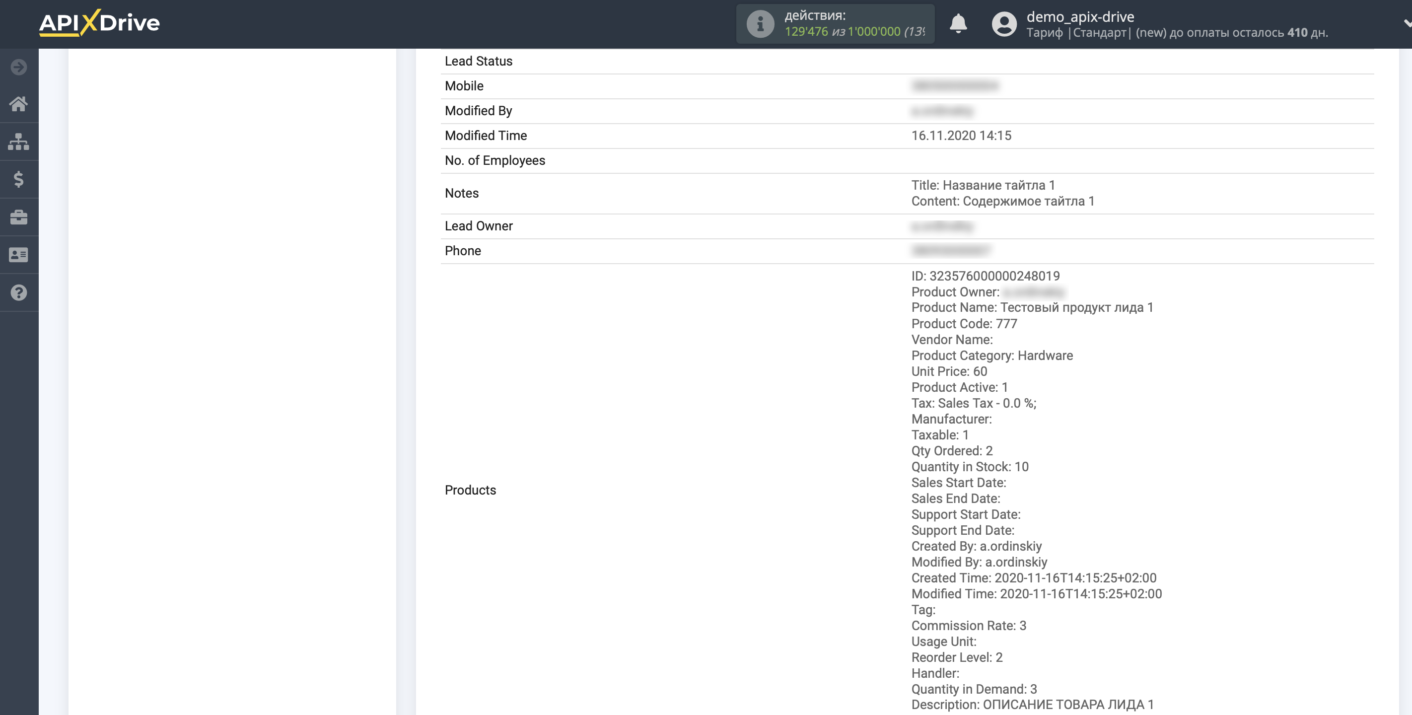1412x715 pixels.
Task: Click the Qty Ordered: 2 line
Action: [952, 451]
